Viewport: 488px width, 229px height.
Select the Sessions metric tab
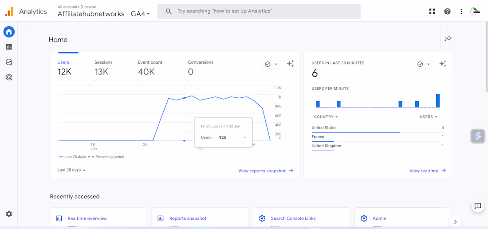click(103, 68)
